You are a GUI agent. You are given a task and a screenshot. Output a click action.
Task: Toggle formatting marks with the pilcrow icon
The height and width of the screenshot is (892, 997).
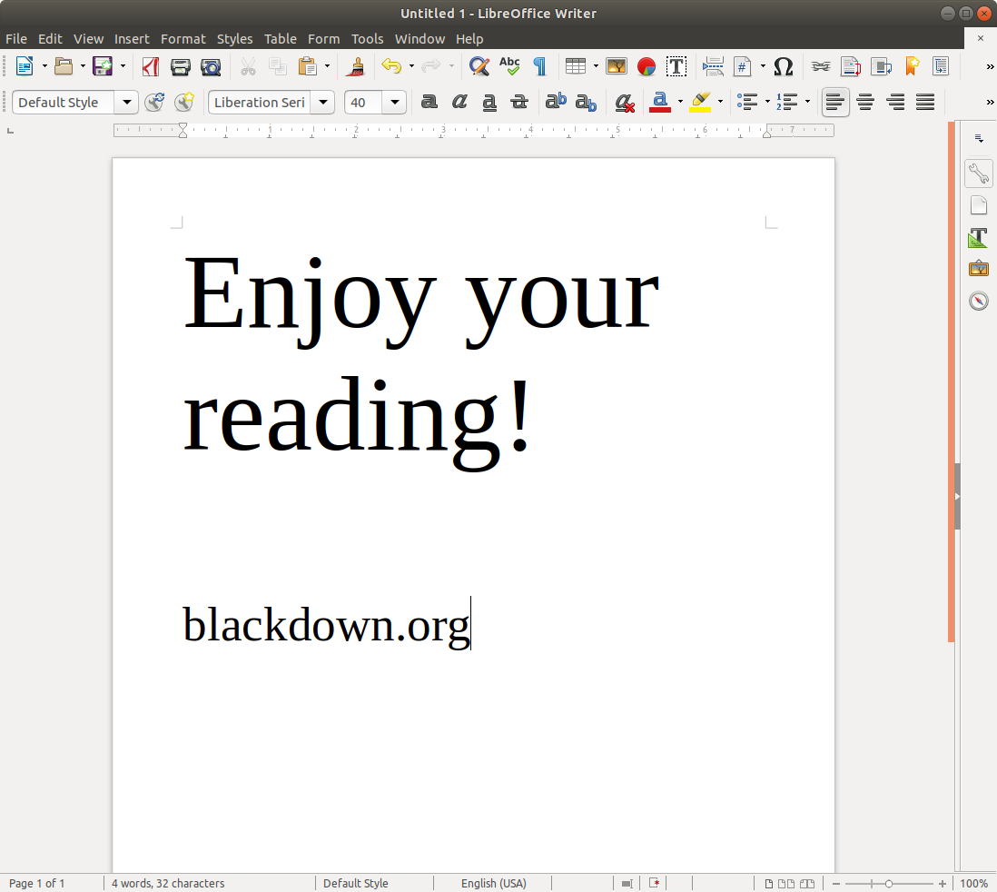coord(539,66)
